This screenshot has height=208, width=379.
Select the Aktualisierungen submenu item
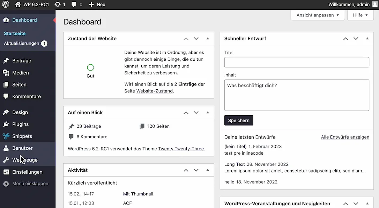click(x=22, y=44)
